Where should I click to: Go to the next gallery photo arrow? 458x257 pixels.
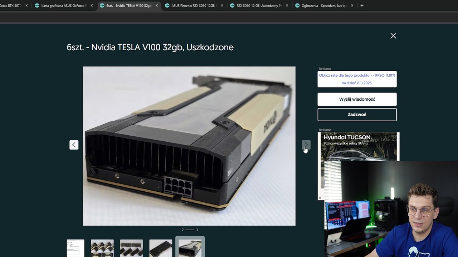tap(306, 145)
